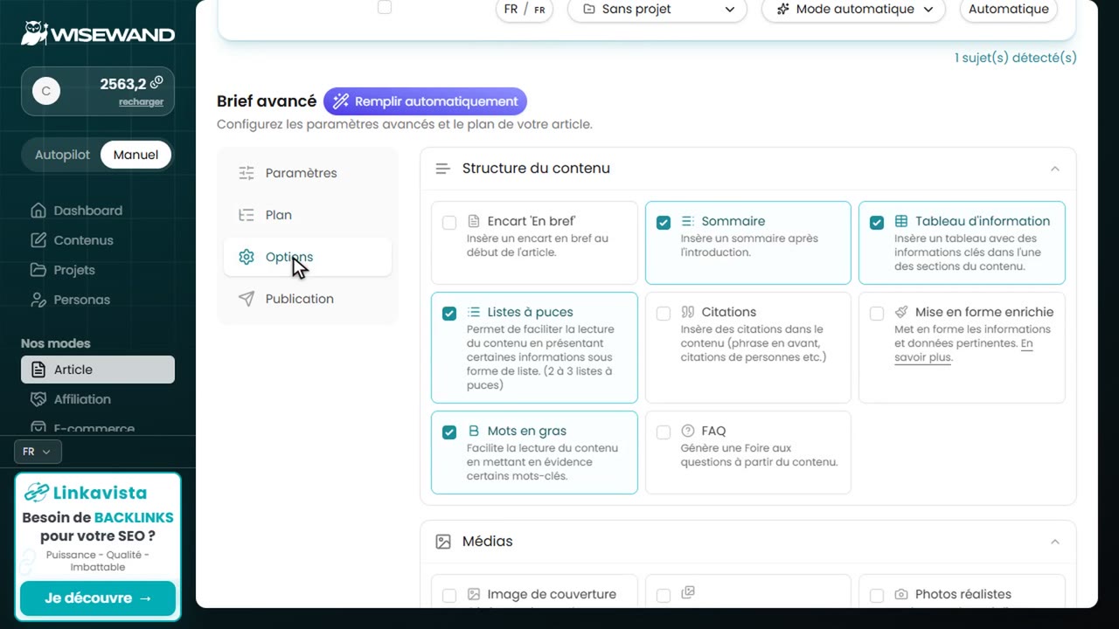The image size is (1119, 629).
Task: Click the recharger link
Action: [142, 102]
